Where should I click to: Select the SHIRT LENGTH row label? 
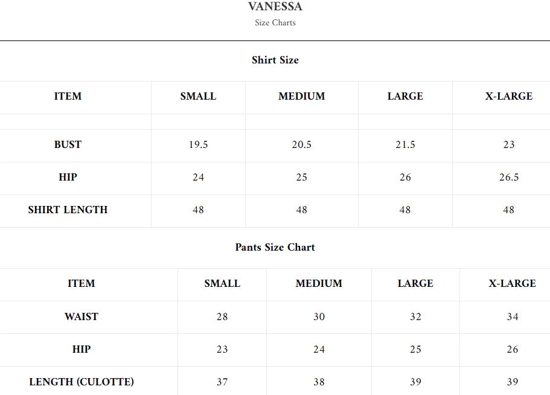[68, 210]
